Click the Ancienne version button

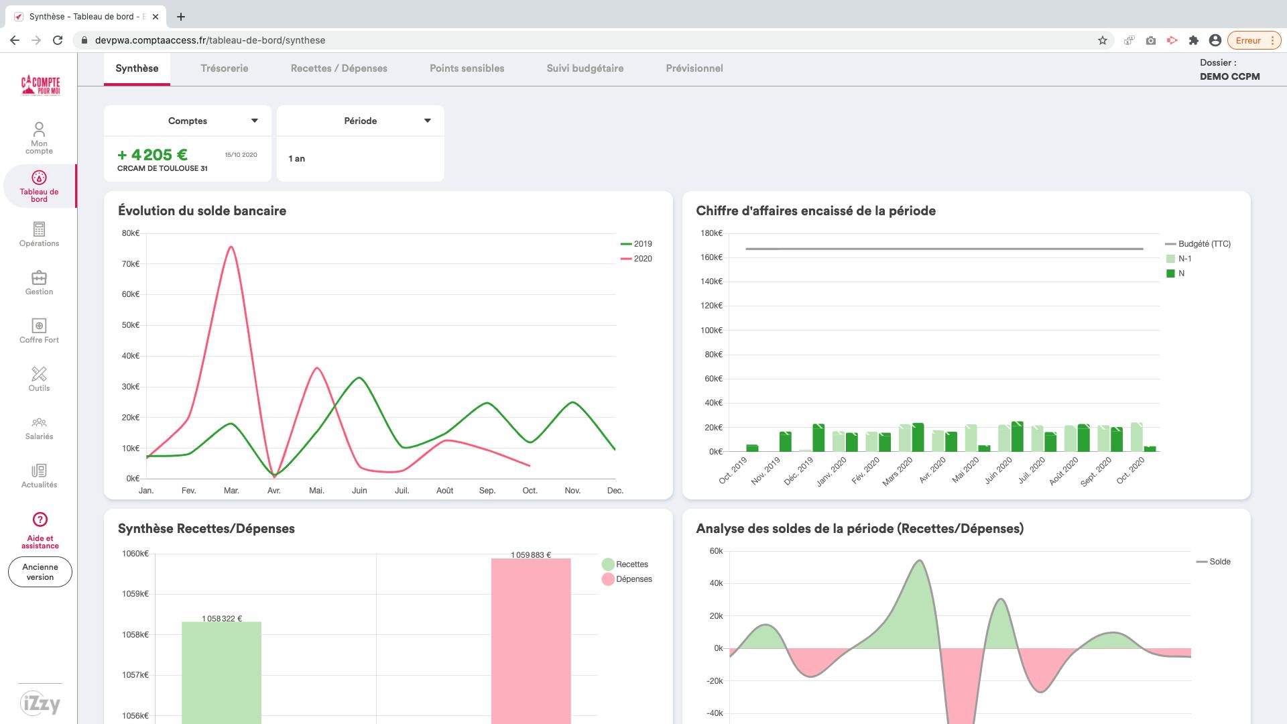(40, 572)
